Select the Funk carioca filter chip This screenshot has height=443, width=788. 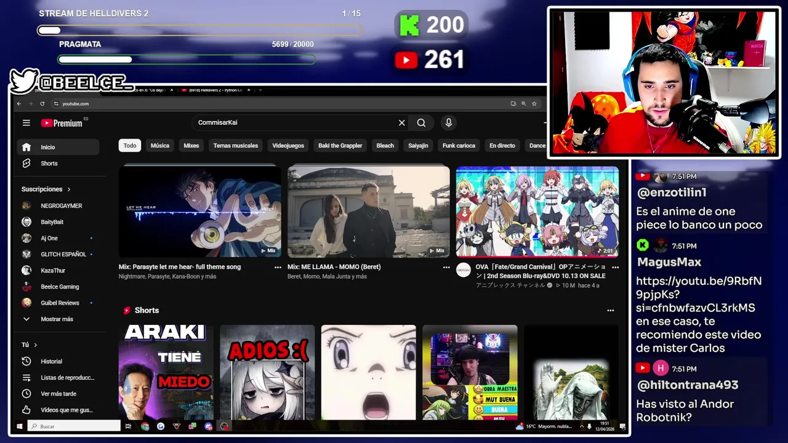pyautogui.click(x=459, y=145)
